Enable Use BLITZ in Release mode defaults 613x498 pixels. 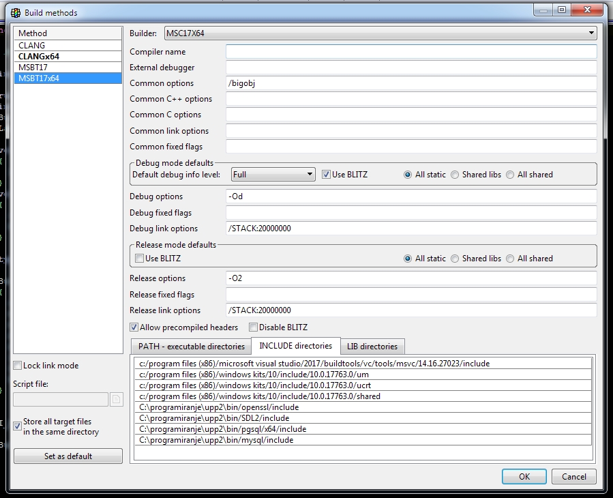click(x=140, y=259)
